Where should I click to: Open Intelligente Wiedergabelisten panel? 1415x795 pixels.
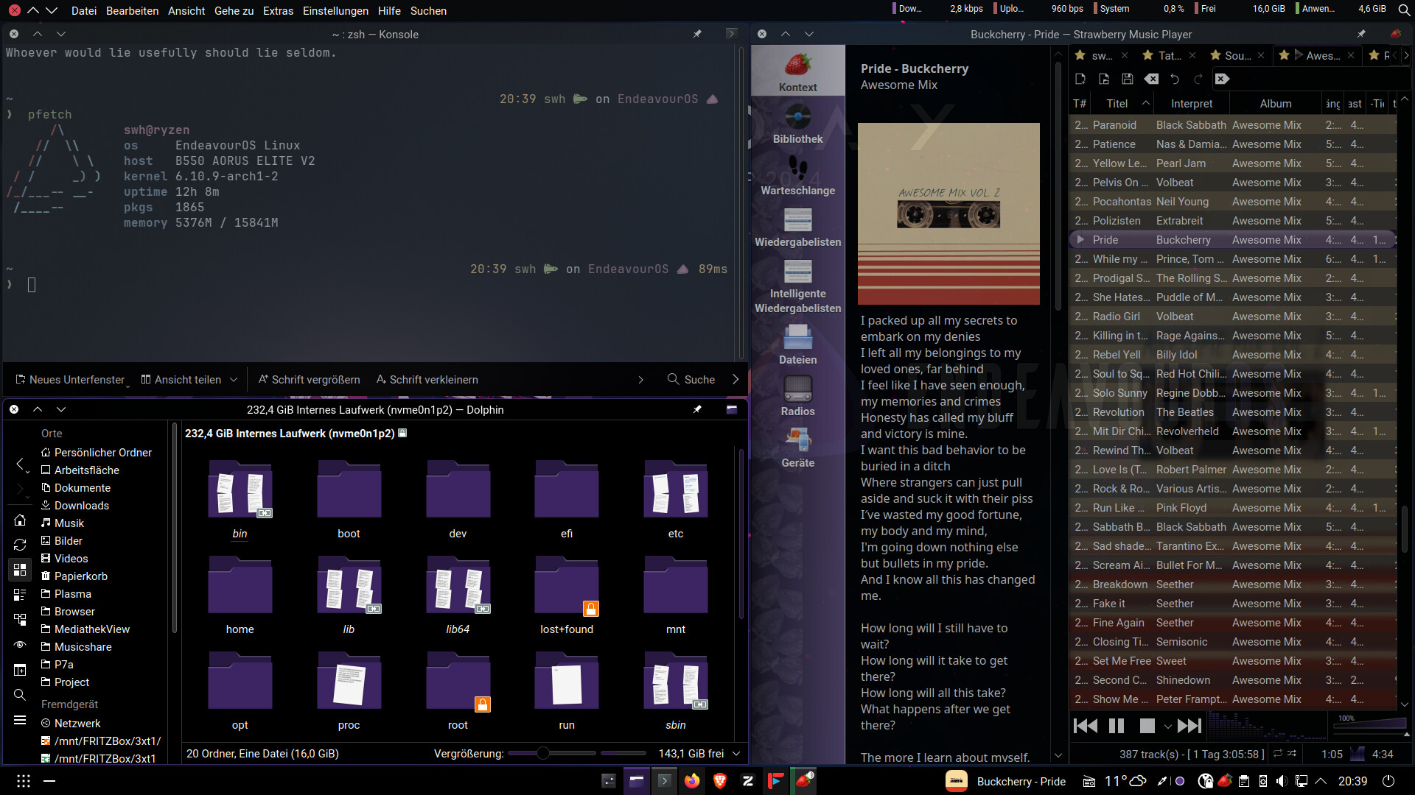(797, 286)
